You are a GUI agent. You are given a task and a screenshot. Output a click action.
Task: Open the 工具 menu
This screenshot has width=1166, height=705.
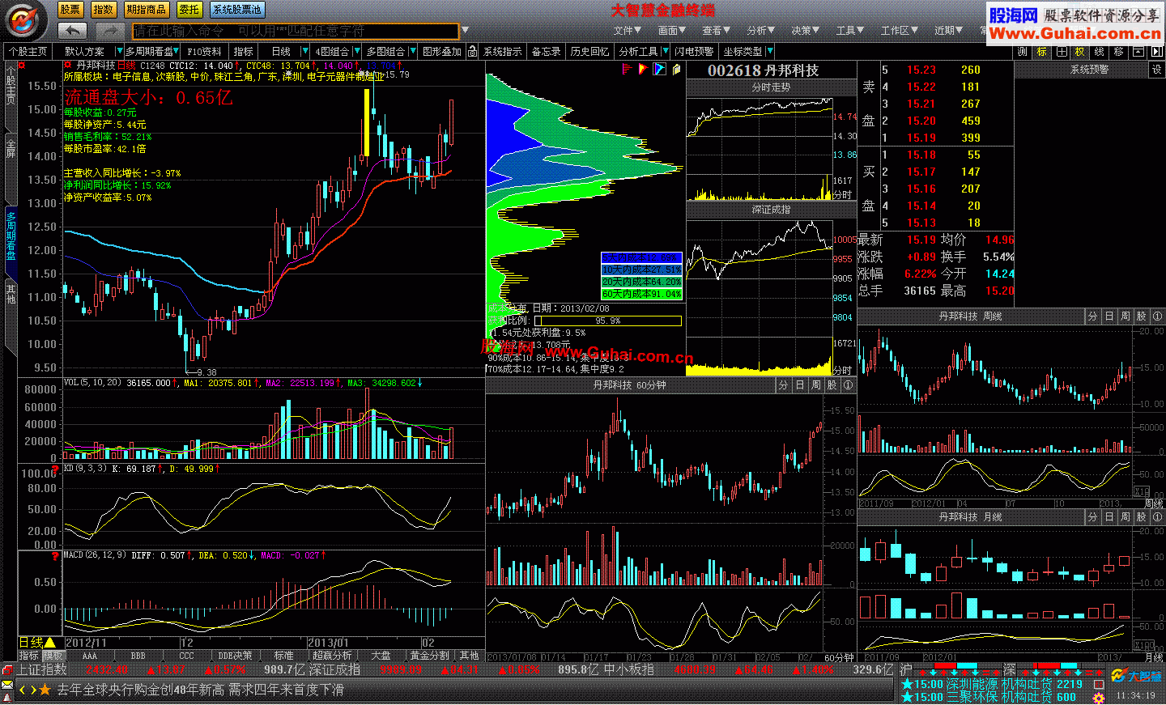point(849,31)
